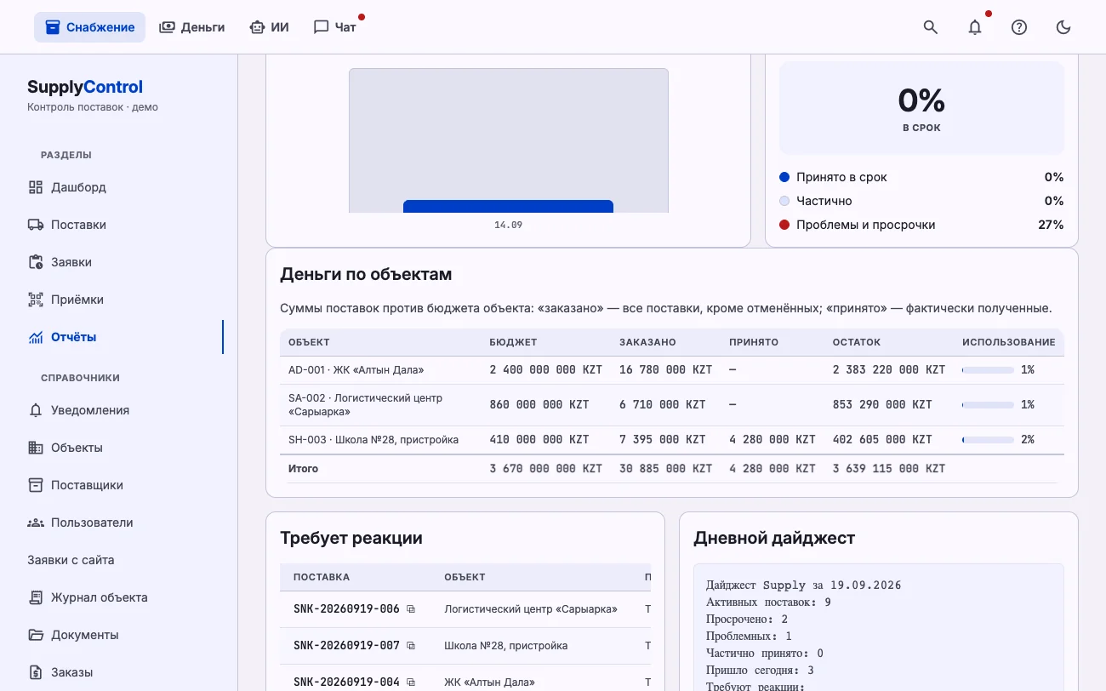Click the Принято в срок legend item
The height and width of the screenshot is (691, 1106).
pos(921,177)
